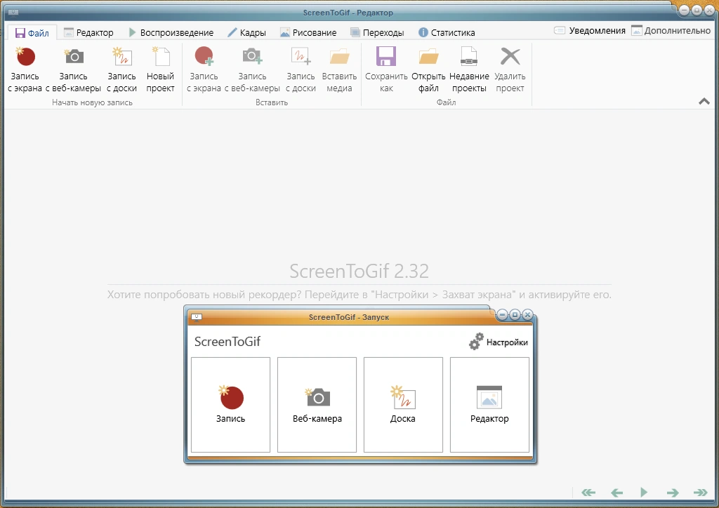This screenshot has width=719, height=508.
Task: Collapse the ribbon with chevron arrow
Action: [x=704, y=101]
